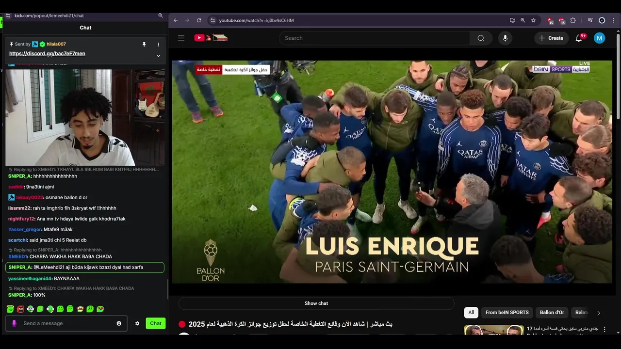Viewport: 621px width, 349px height.
Task: Focus the YouTube Search input field
Action: [375, 38]
